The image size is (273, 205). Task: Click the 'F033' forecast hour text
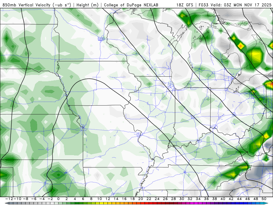[204, 5]
